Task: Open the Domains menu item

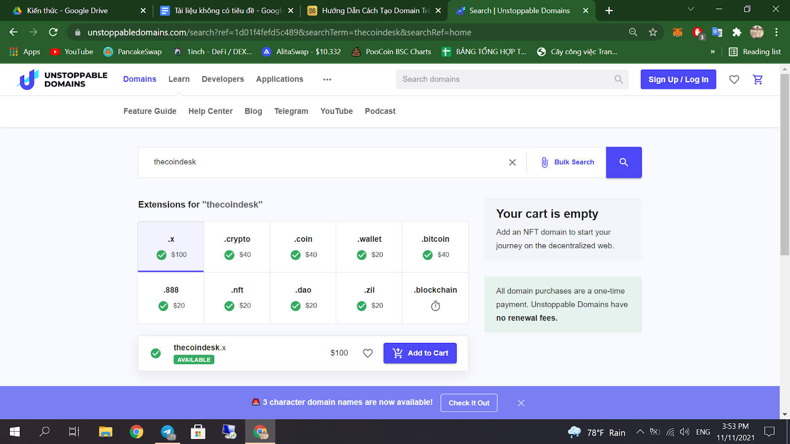Action: (140, 79)
